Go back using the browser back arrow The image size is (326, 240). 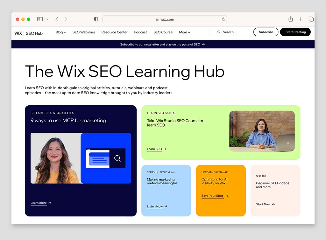tap(57, 19)
